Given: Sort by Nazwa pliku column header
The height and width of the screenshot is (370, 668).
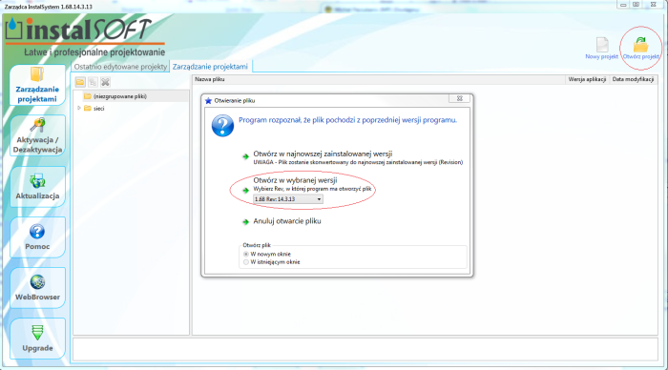Looking at the screenshot, I should pyautogui.click(x=379, y=79).
